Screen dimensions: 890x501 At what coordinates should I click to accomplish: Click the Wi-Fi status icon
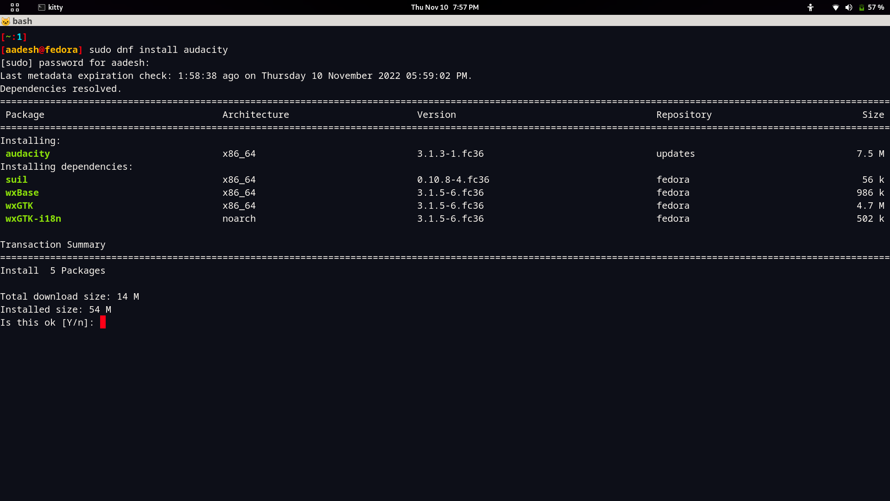pos(835,7)
